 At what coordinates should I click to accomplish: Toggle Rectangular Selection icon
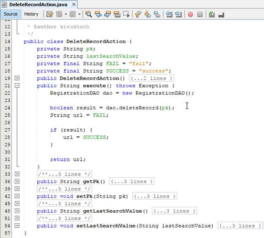[x=126, y=14]
